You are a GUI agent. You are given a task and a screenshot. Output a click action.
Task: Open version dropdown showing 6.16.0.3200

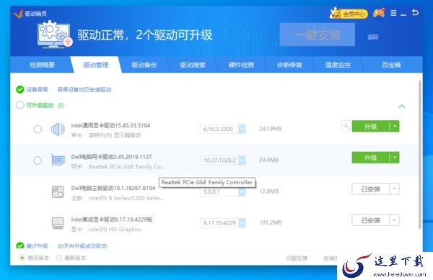click(x=242, y=129)
